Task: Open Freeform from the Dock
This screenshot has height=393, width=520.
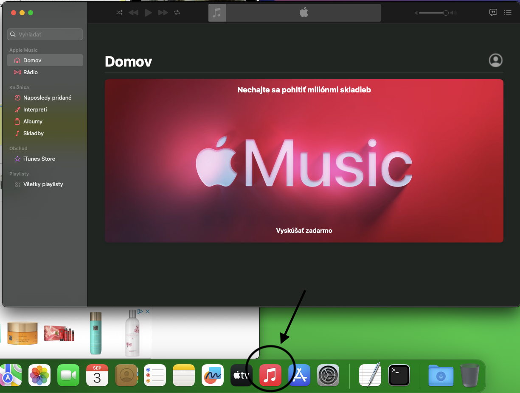Action: [213, 375]
